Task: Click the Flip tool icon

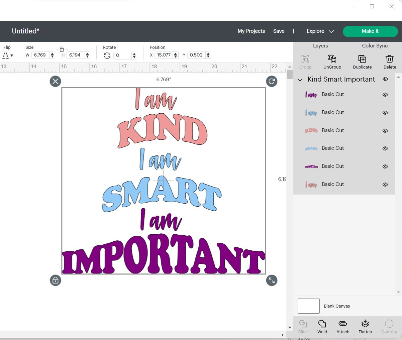Action: 5,55
